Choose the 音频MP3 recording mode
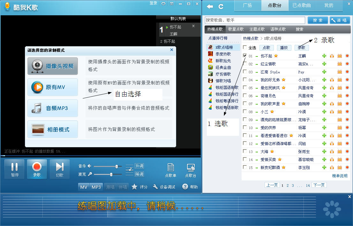The height and width of the screenshot is (226, 353). [x=53, y=108]
